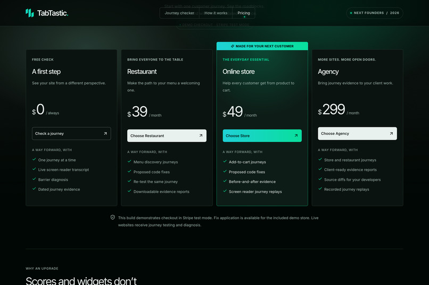Image resolution: width=429 pixels, height=285 pixels.
Task: Click the Stripe test mode disclaimer text
Action: [218, 221]
